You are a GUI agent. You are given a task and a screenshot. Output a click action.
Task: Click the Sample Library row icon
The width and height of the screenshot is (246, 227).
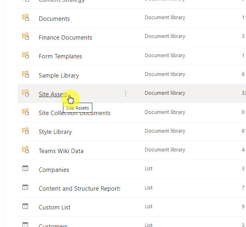25,74
